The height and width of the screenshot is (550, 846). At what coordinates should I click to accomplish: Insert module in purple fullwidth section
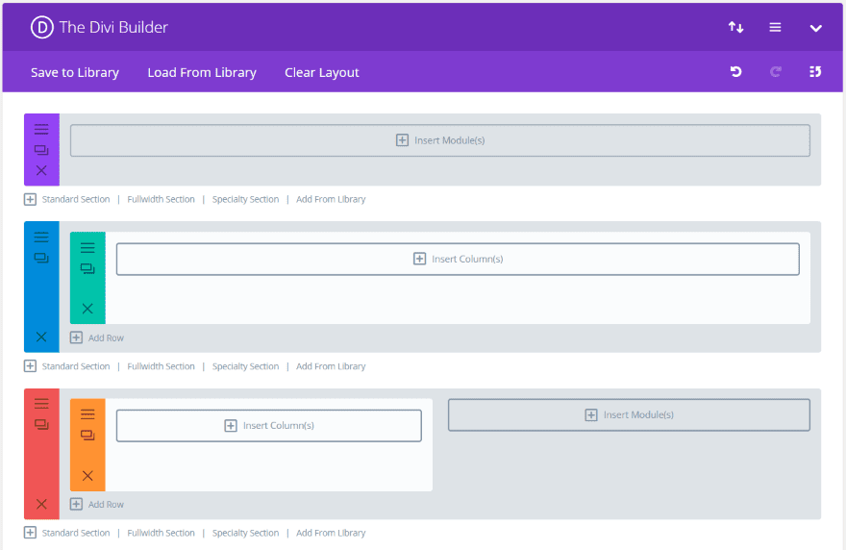440,140
